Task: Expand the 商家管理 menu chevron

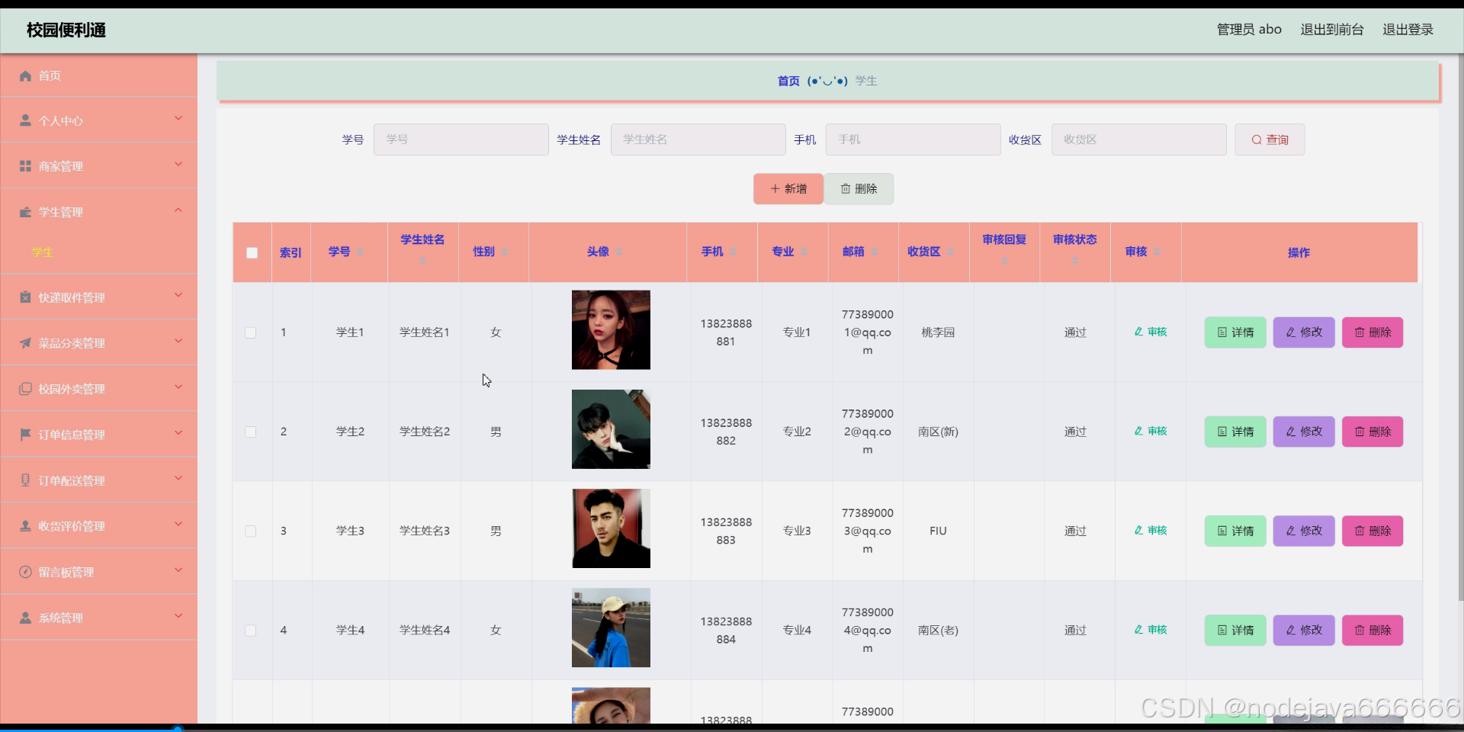Action: [178, 164]
